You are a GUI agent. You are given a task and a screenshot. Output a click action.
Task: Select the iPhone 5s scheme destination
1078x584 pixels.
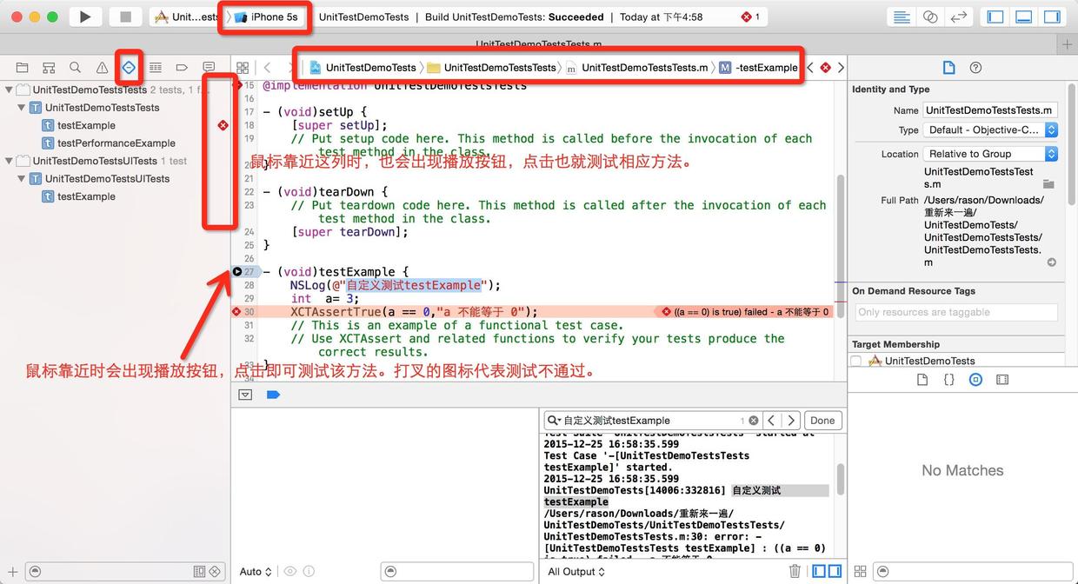click(265, 17)
